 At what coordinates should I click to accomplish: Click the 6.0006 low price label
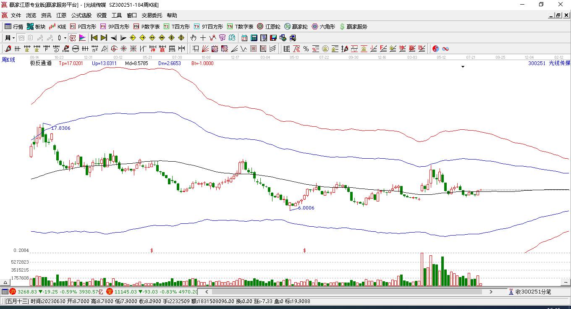coord(306,208)
